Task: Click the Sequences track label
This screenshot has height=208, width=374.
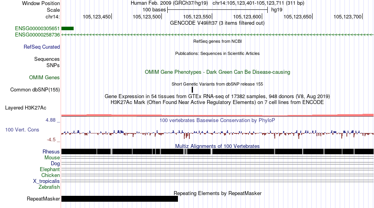Action: [x=47, y=59]
